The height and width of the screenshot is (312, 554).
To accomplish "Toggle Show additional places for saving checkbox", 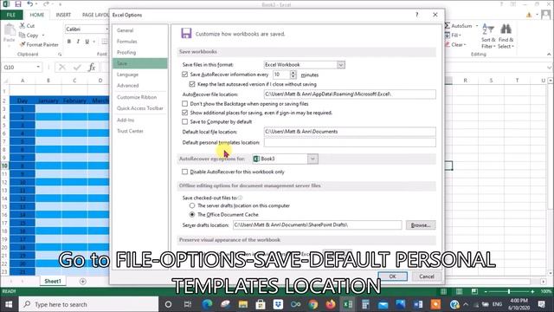I will click(x=184, y=113).
